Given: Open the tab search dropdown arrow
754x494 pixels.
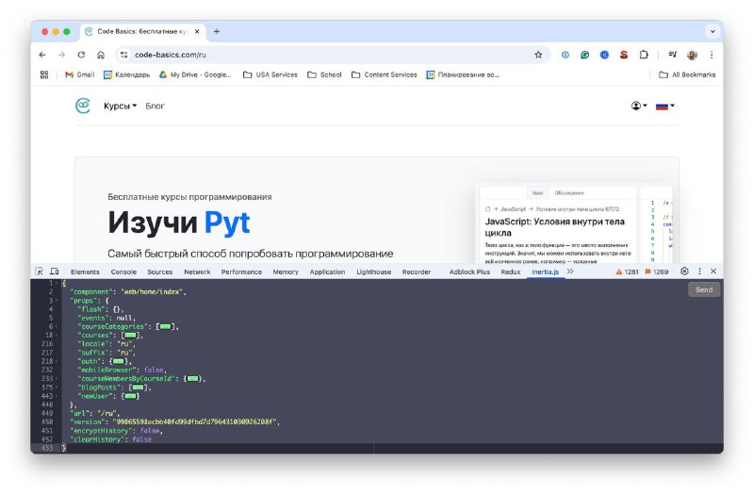Looking at the screenshot, I should [x=713, y=31].
